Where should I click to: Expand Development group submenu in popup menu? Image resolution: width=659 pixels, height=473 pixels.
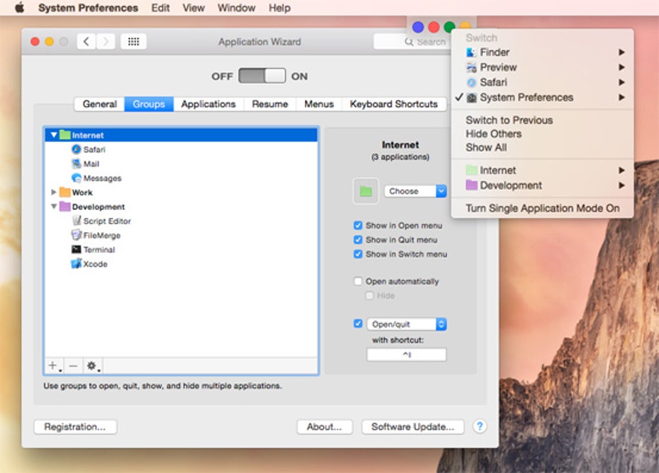[622, 185]
